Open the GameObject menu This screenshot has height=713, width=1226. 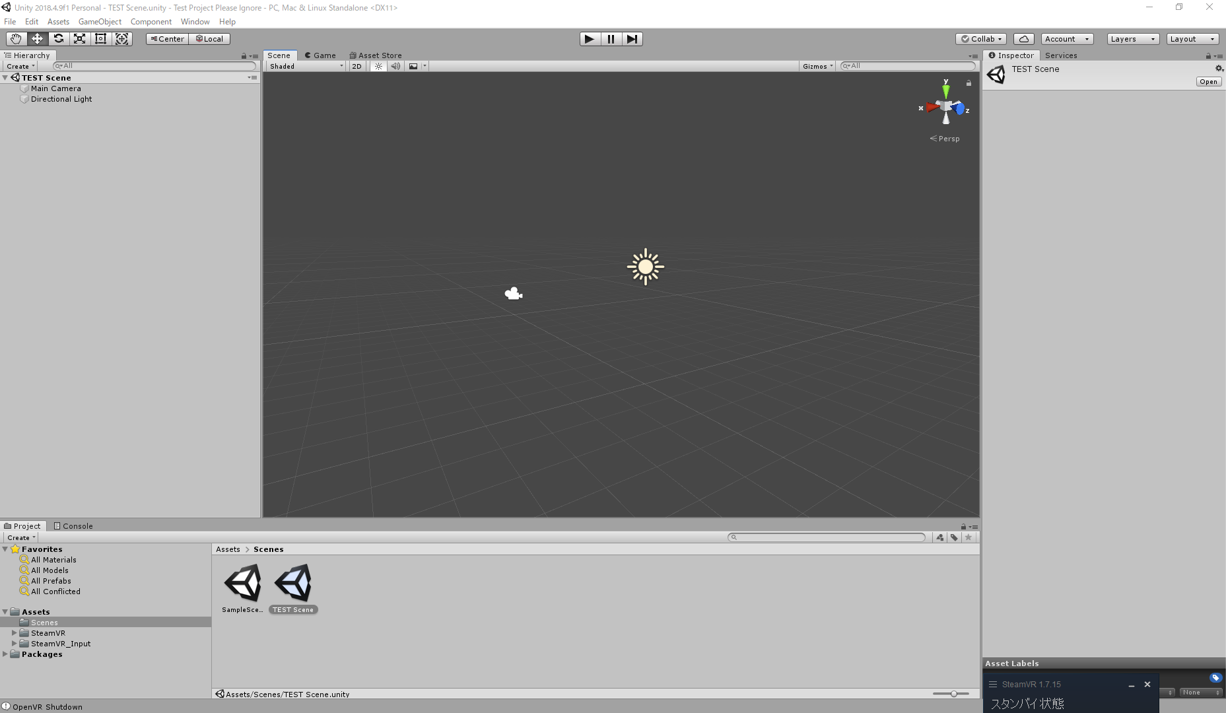[100, 21]
